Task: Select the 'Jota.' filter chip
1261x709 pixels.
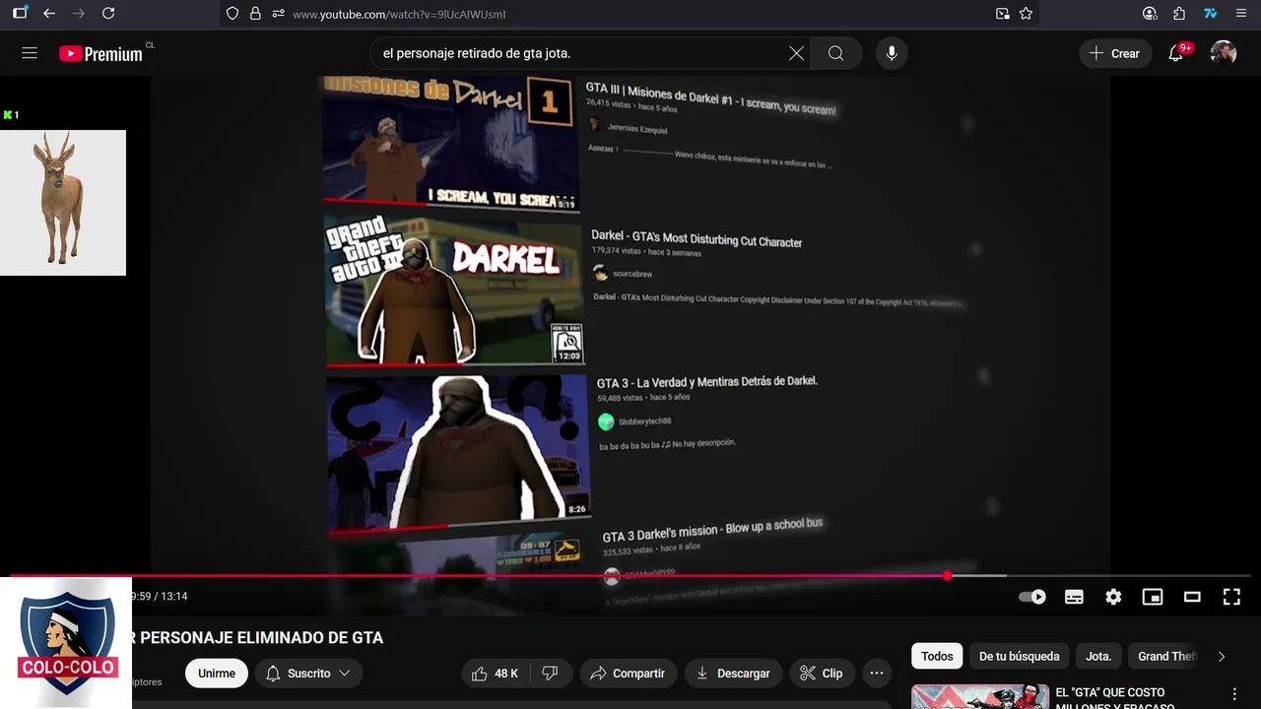Action: pyautogui.click(x=1098, y=656)
